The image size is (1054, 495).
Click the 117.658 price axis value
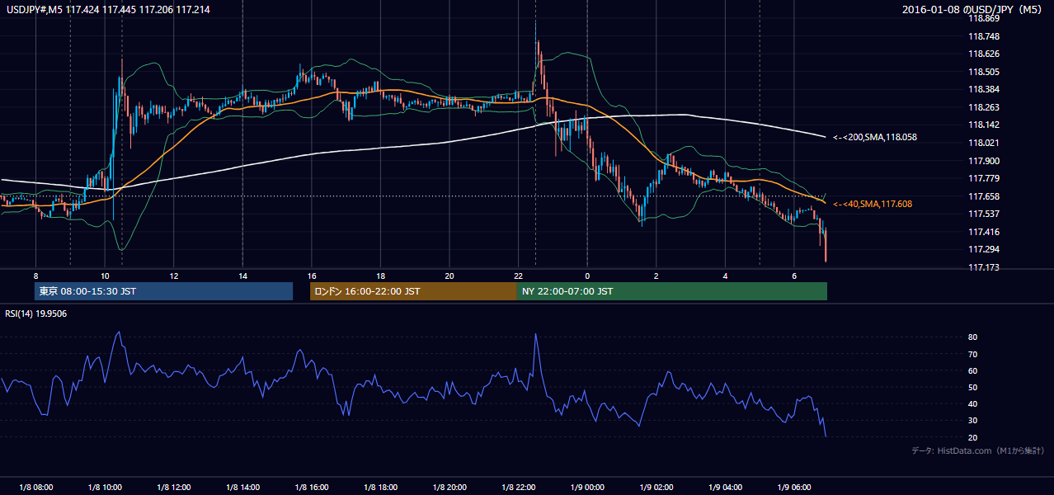pos(984,196)
